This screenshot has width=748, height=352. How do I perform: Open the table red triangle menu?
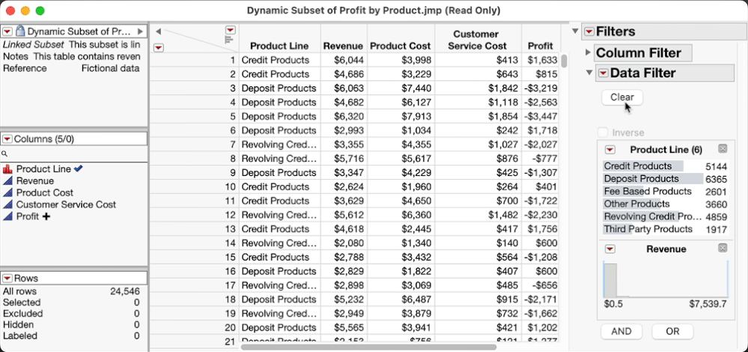7,31
